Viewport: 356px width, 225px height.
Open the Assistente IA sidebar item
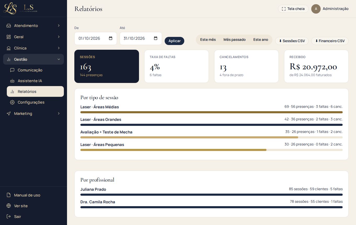[x=35, y=81]
